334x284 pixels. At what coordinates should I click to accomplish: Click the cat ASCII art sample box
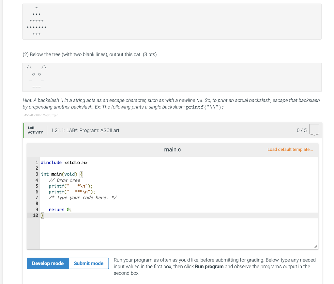[172, 77]
